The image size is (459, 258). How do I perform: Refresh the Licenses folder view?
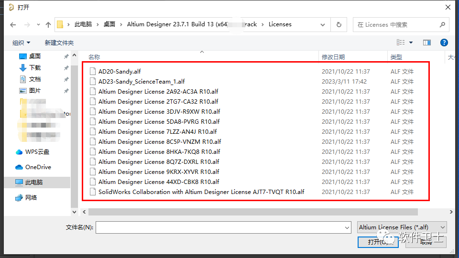pyautogui.click(x=339, y=24)
